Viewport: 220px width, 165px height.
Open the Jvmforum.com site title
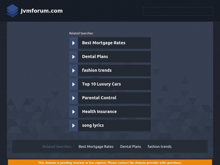tap(41, 11)
